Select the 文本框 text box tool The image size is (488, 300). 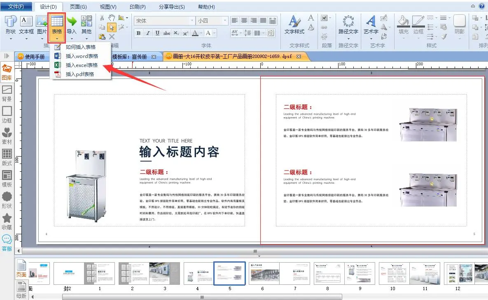[x=26, y=21]
